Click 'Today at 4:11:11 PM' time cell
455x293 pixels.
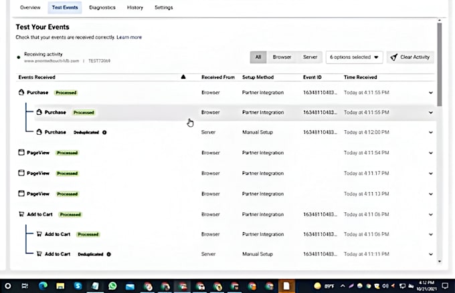click(x=367, y=254)
